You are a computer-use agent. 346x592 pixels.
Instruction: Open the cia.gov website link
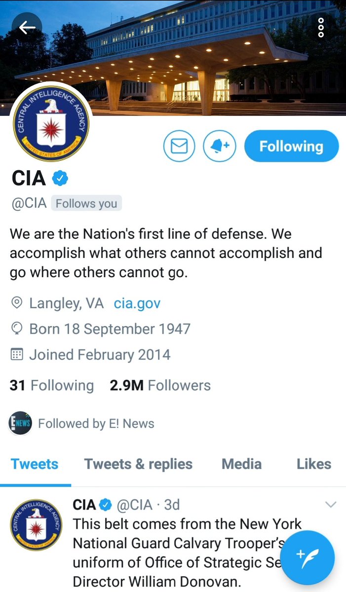click(x=137, y=303)
